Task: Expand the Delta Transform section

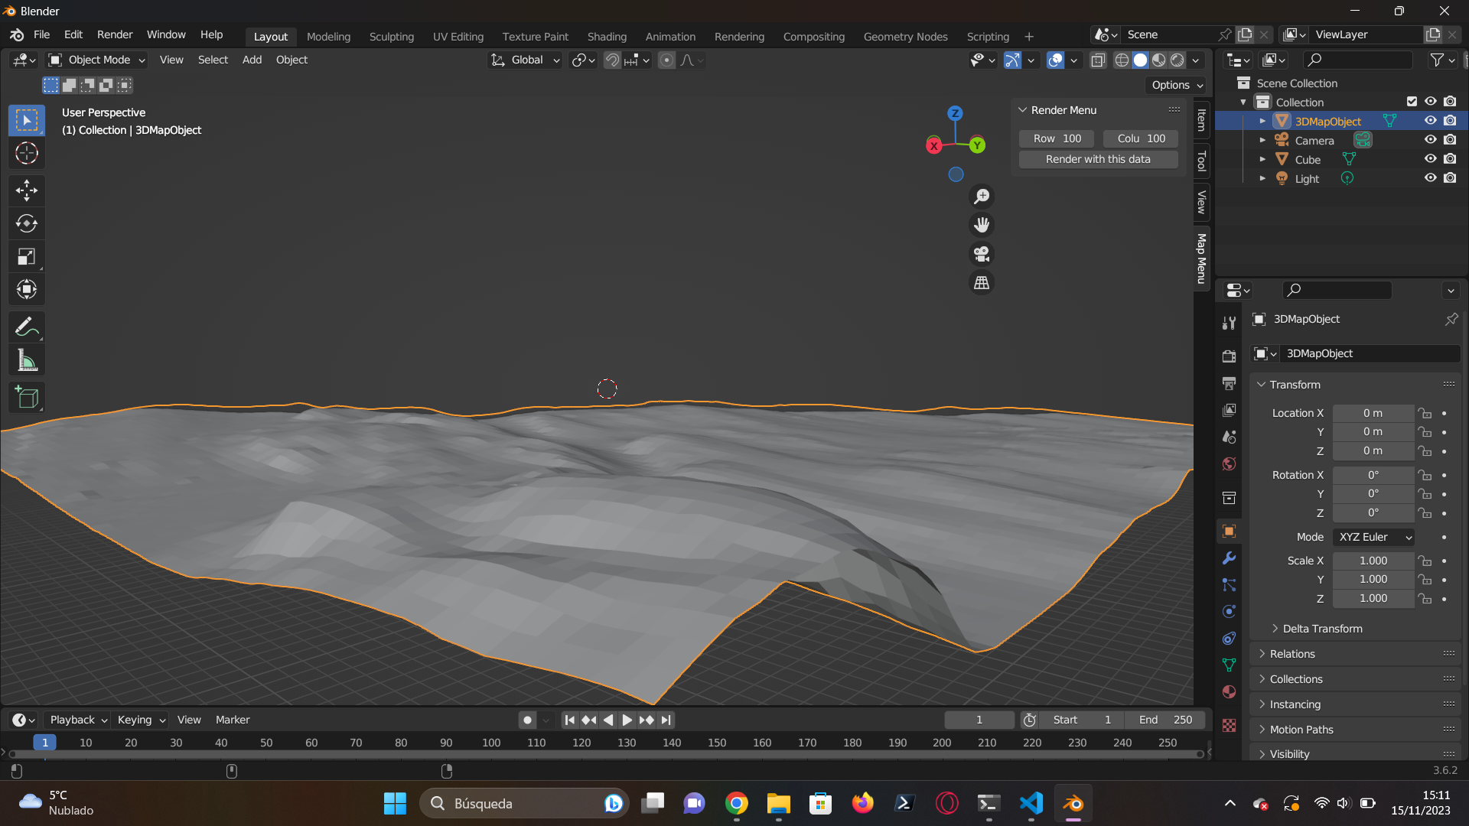Action: 1323,629
